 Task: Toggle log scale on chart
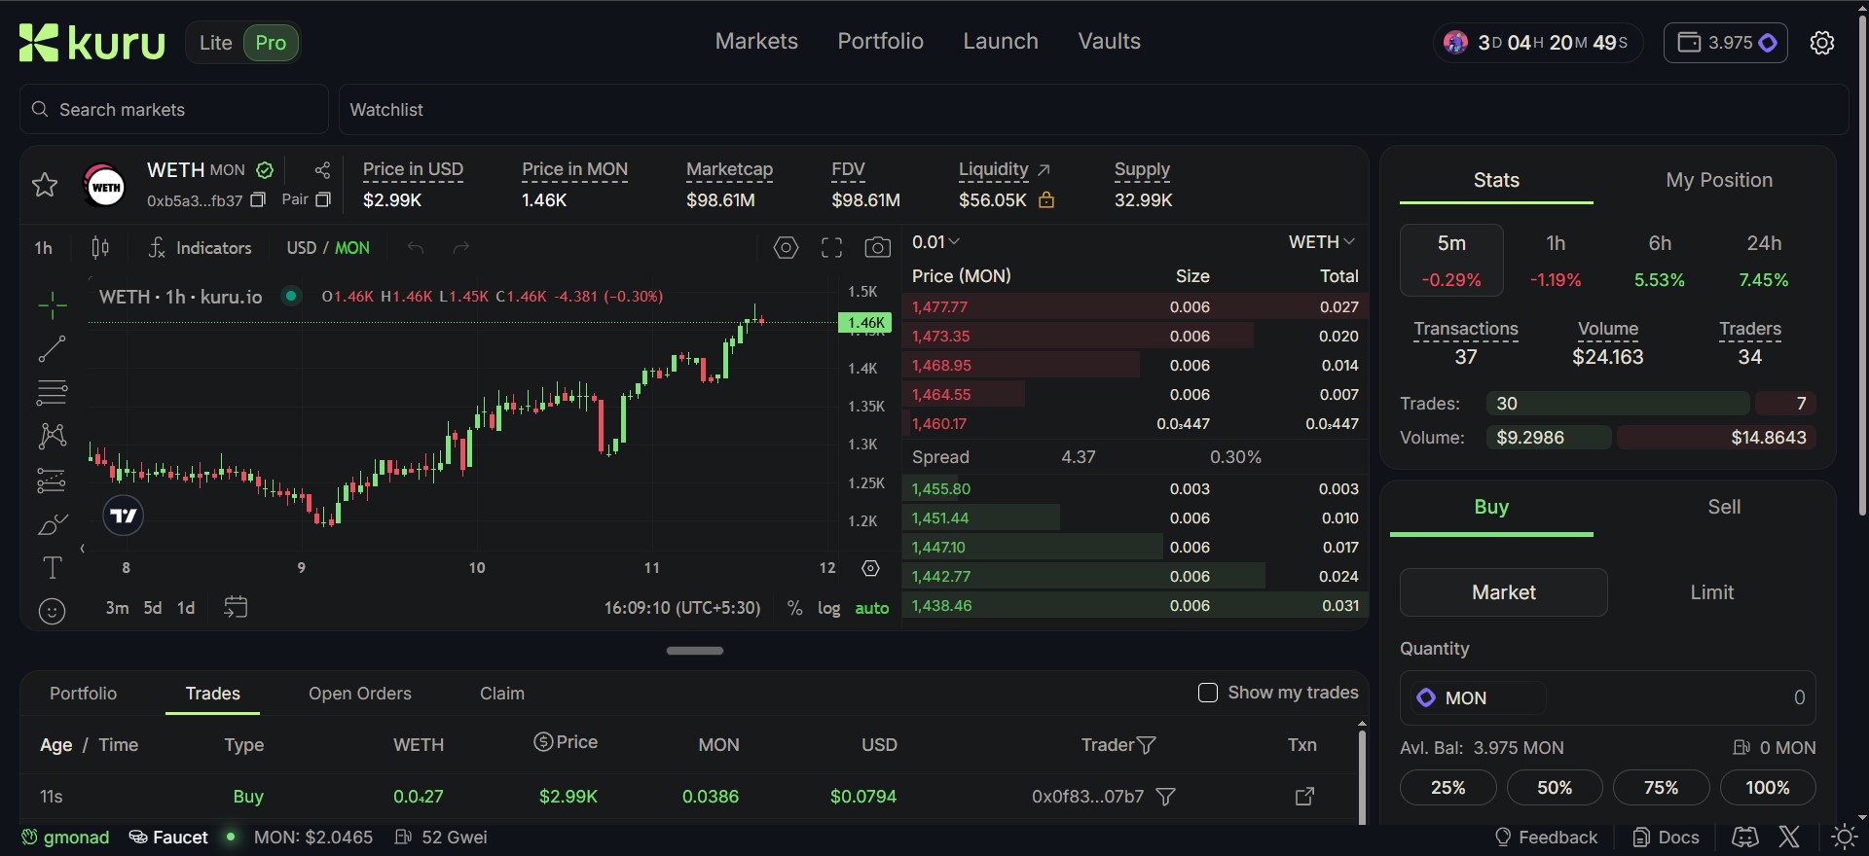pos(829,608)
